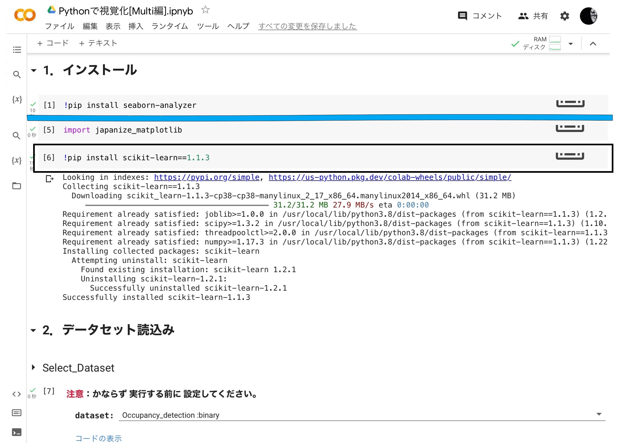Open the settings gear icon

(x=564, y=16)
